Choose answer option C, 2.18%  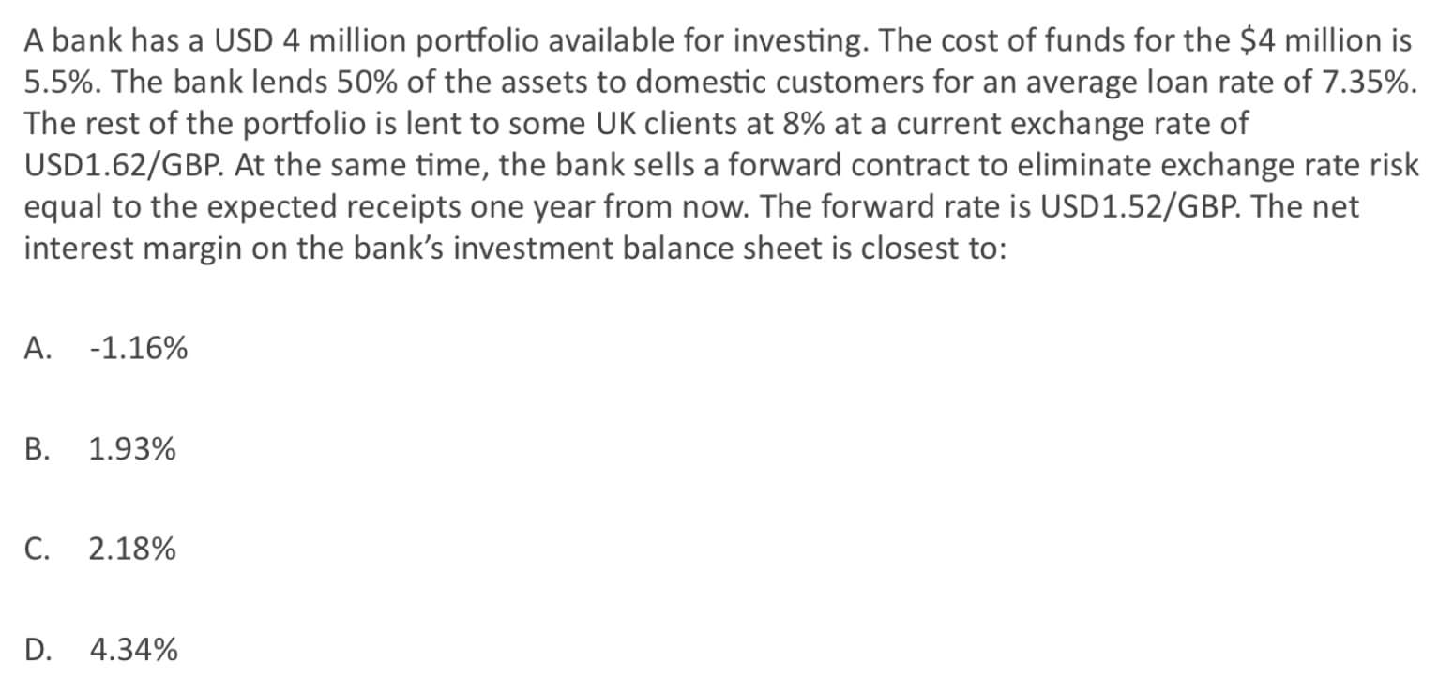click(x=132, y=550)
